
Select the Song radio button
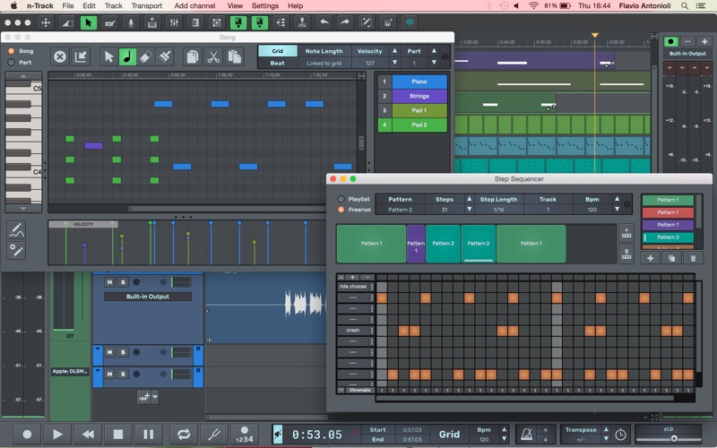tap(11, 51)
